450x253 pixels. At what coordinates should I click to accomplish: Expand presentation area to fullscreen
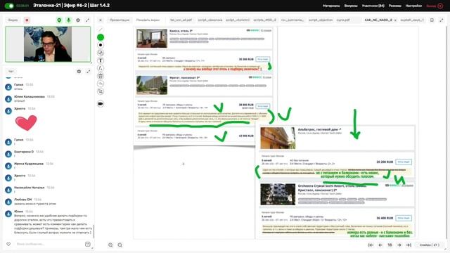tap(442, 20)
